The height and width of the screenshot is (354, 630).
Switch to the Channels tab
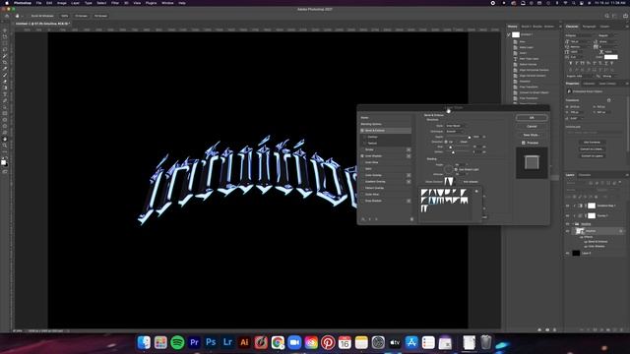point(585,175)
